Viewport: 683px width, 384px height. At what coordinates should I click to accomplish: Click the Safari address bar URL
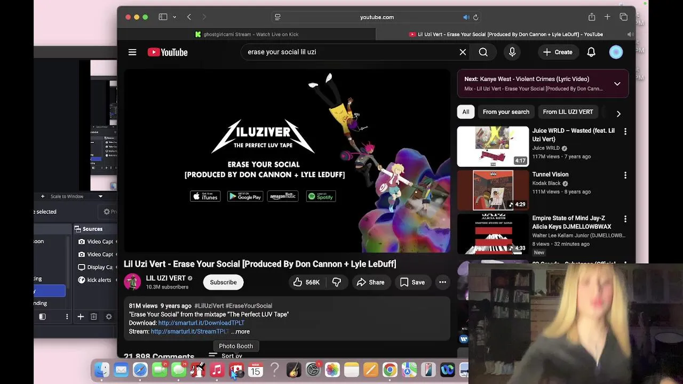(x=377, y=17)
